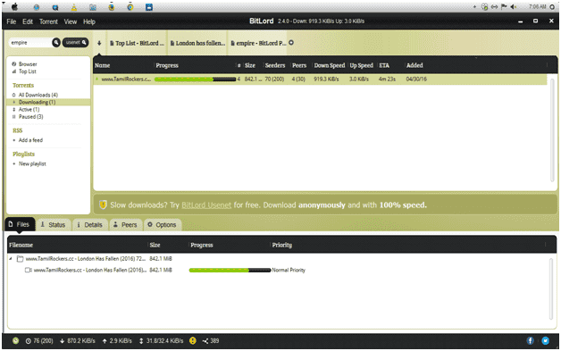The image size is (561, 351).
Task: Sort files by Priority column
Action: click(282, 245)
